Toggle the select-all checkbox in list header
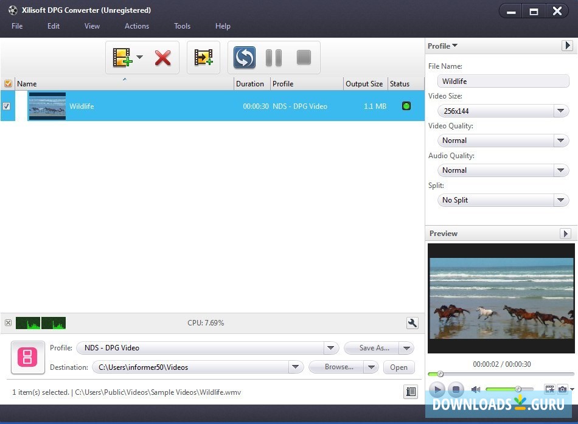Image resolution: width=578 pixels, height=424 pixels. 8,84
